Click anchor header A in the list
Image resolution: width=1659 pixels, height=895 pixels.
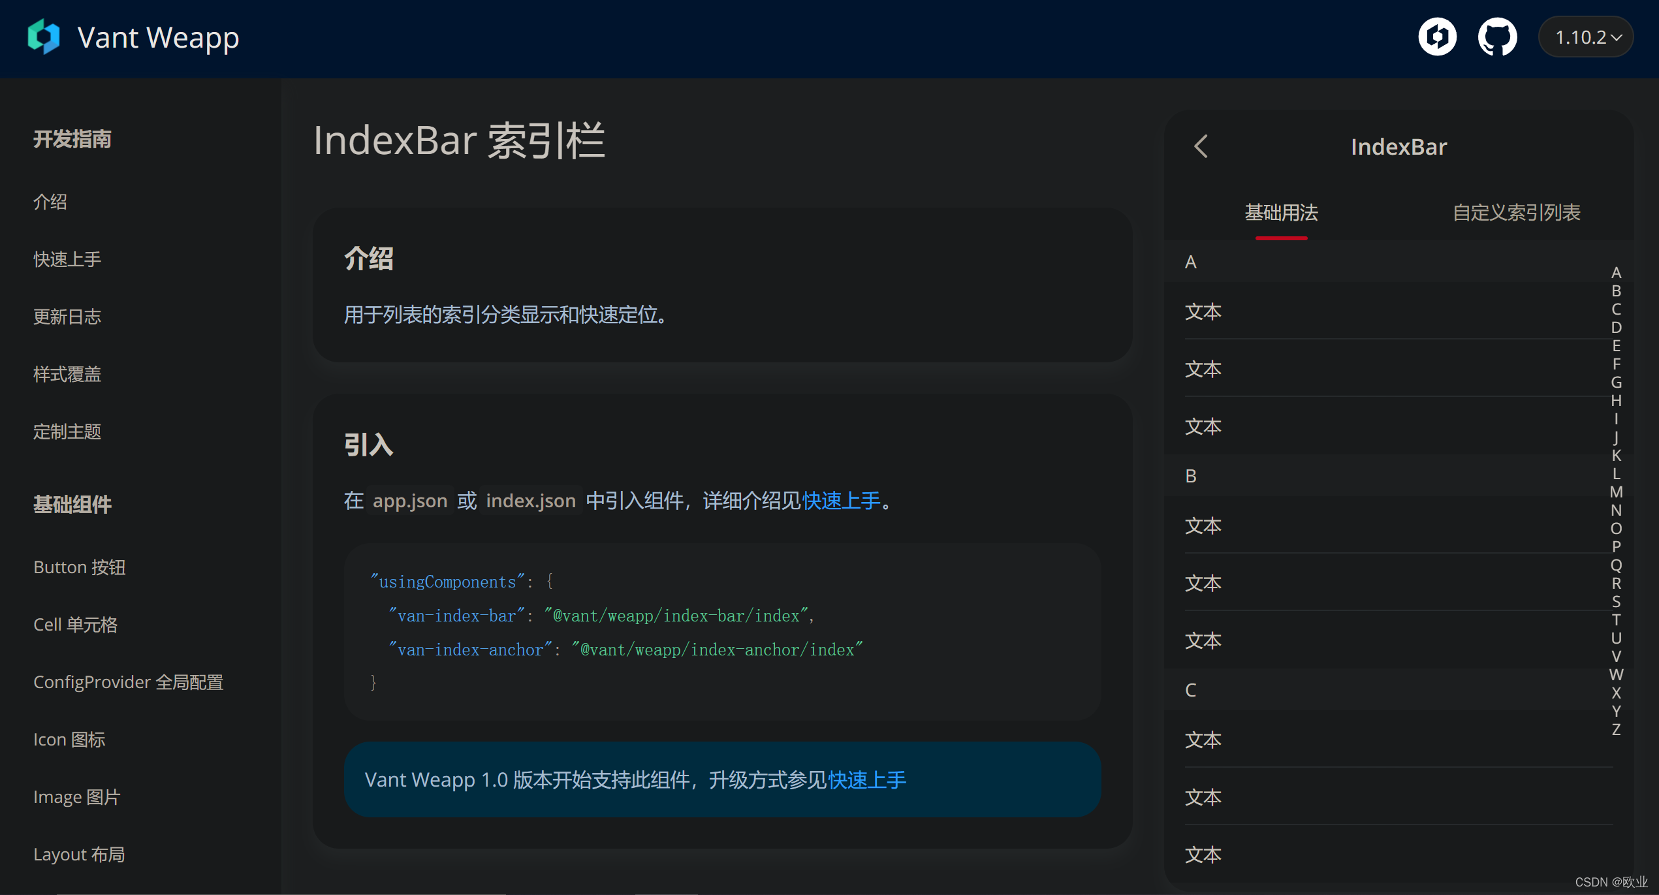(x=1398, y=262)
